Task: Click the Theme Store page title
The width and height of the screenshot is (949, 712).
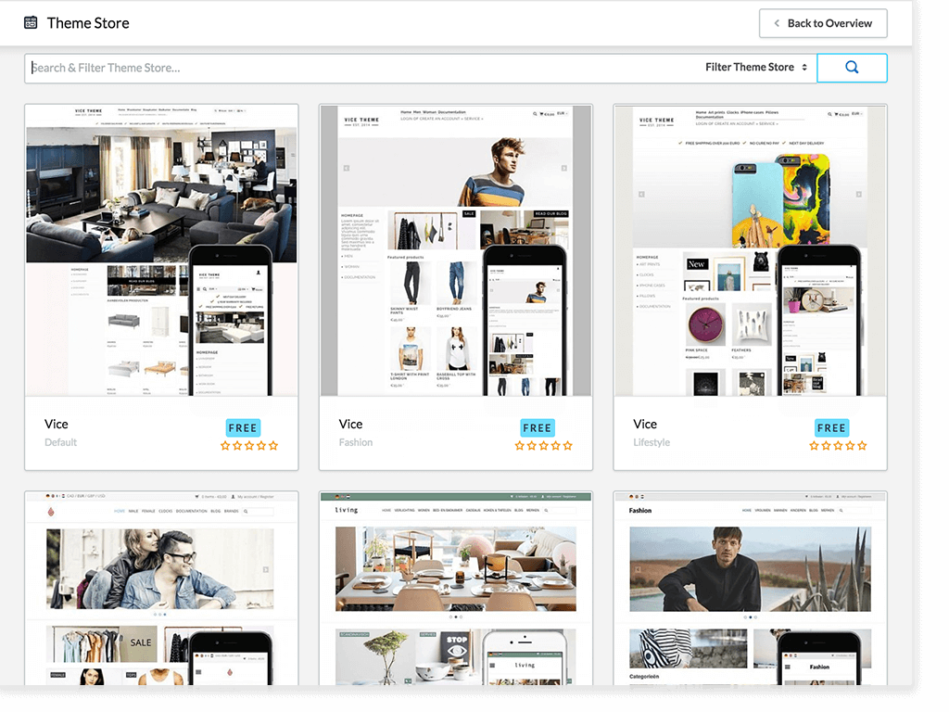Action: tap(88, 23)
